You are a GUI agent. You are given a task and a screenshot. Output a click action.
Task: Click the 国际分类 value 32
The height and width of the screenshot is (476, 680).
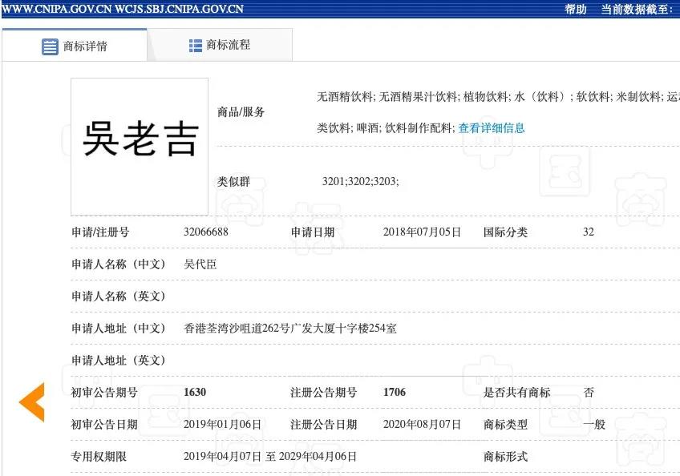point(589,232)
